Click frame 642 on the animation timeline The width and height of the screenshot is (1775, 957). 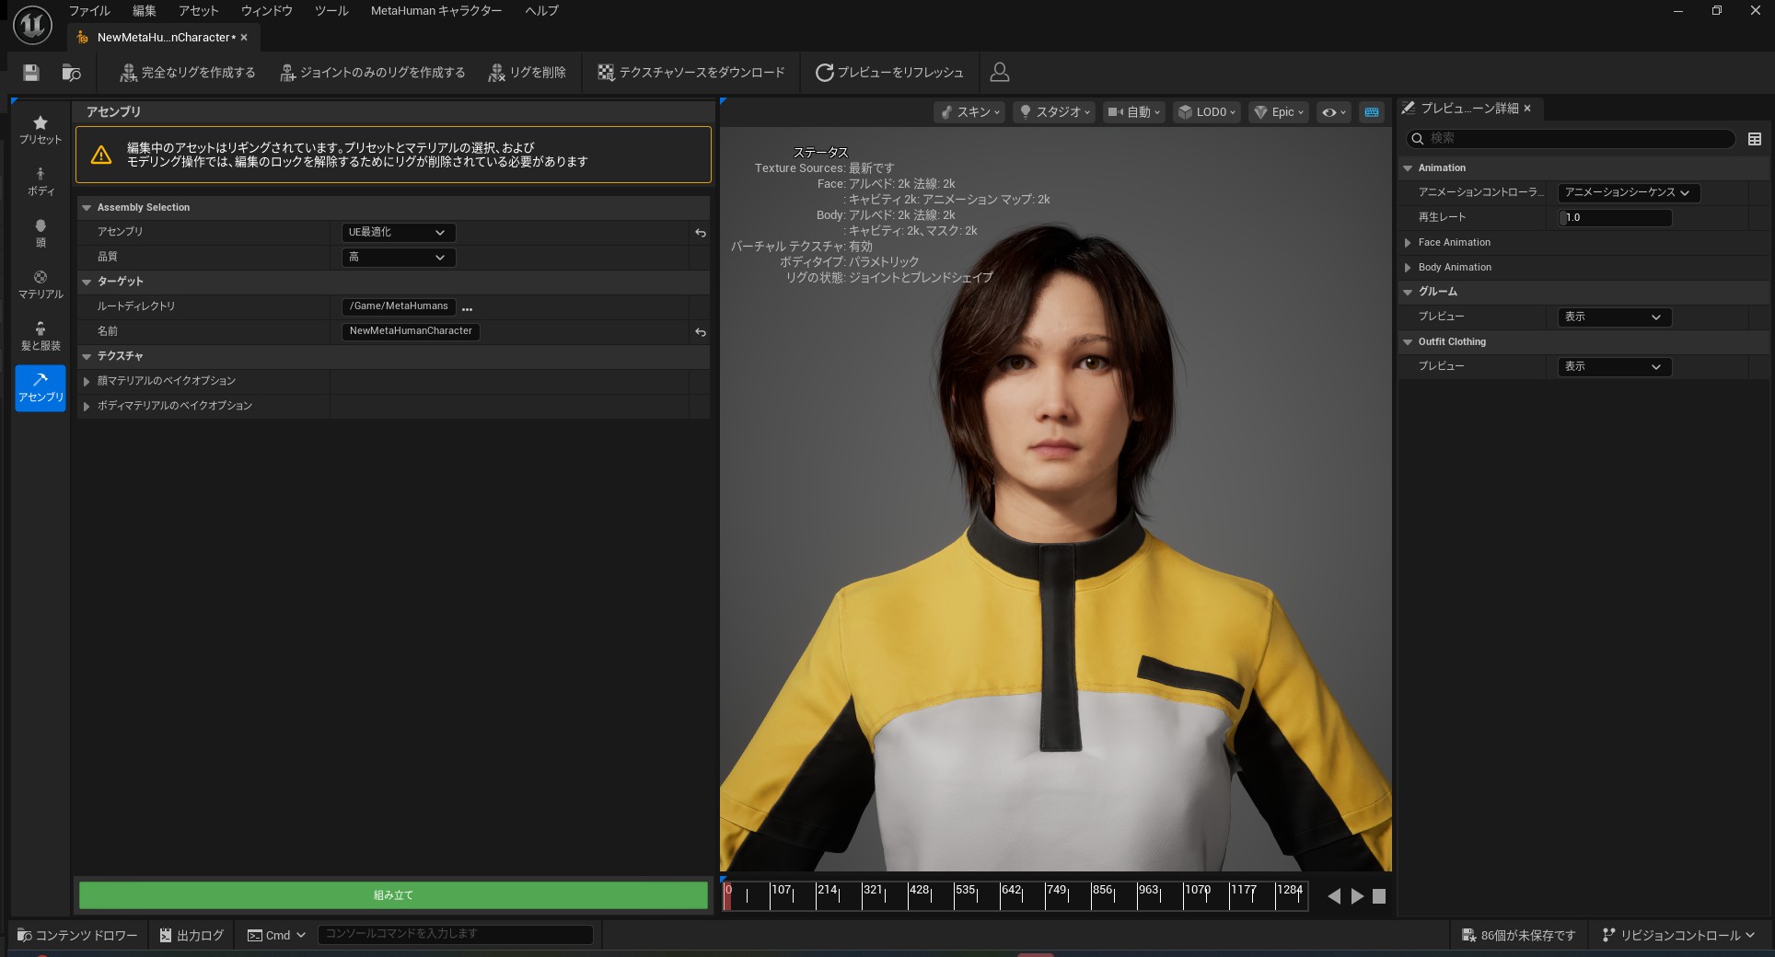click(1001, 895)
